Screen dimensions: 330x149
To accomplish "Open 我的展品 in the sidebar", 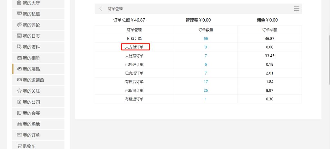I will click(38, 69).
